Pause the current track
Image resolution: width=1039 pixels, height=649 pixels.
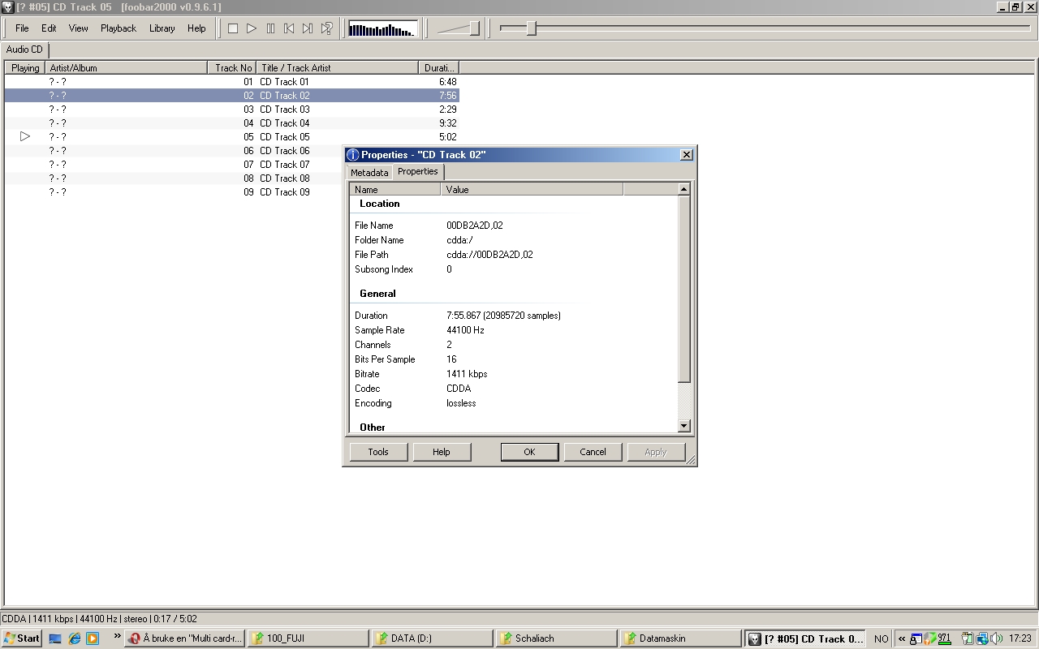pos(270,28)
